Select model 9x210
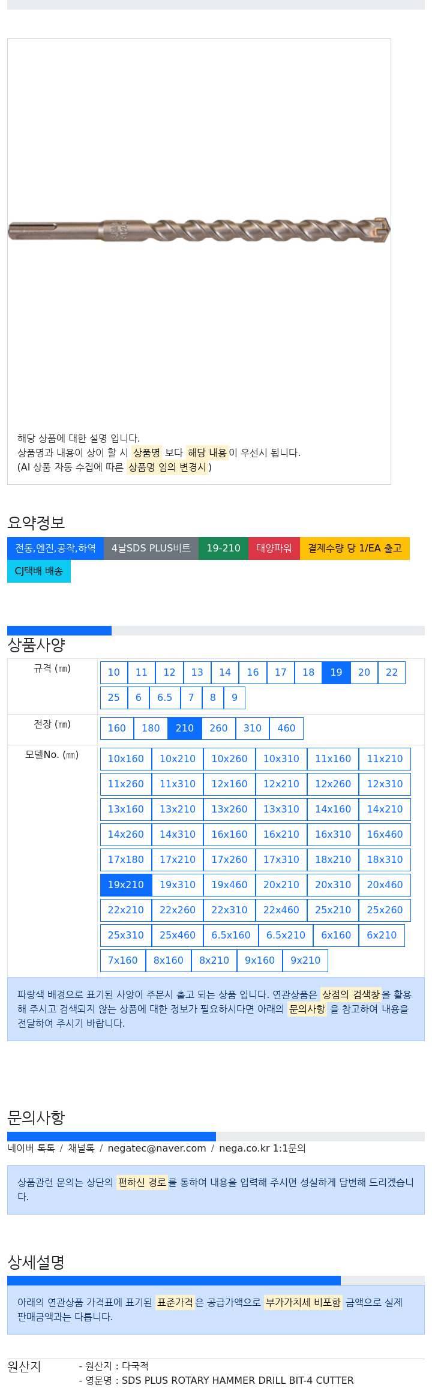The height and width of the screenshot is (1388, 432). pos(305,960)
